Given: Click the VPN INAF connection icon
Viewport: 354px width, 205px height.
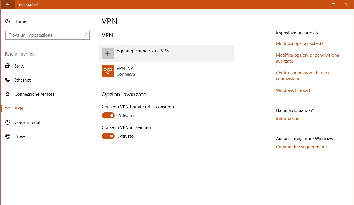Looking at the screenshot, I should (x=107, y=71).
